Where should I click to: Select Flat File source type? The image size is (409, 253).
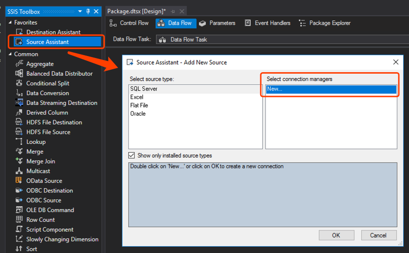coord(195,105)
